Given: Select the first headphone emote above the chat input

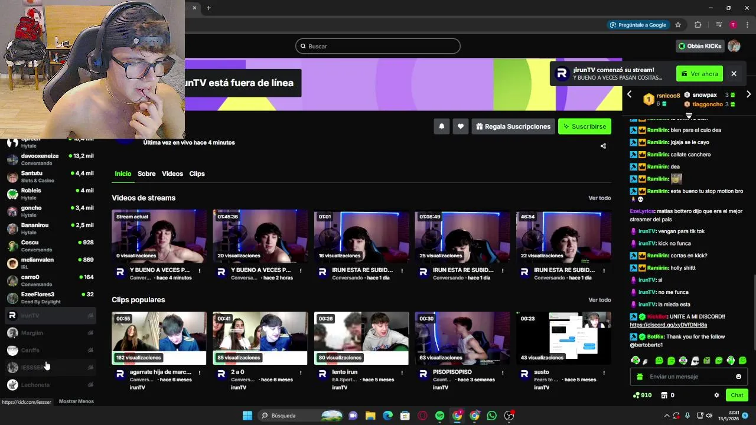Looking at the screenshot, I should coord(635,360).
